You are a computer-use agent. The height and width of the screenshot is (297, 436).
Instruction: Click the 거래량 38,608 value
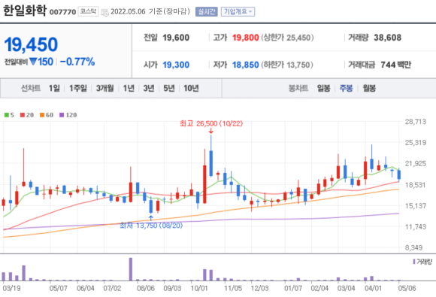click(x=388, y=38)
